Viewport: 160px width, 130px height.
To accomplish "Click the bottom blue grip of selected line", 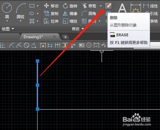I will 37,109.
